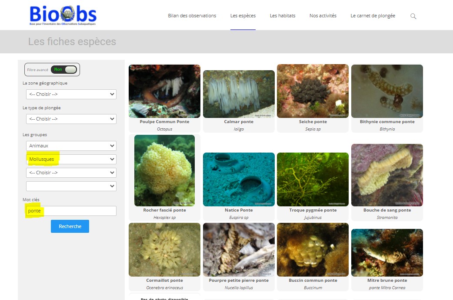Screen dimensions: 453x300
Task: Go to Les habitats menu
Action: 282,16
